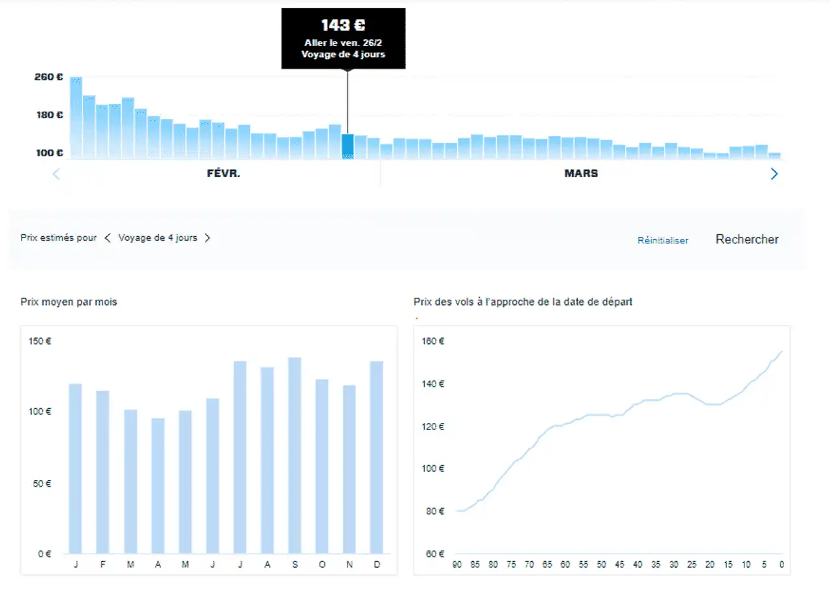Click the next months right arrow
This screenshot has height=595, width=830.
pos(774,174)
